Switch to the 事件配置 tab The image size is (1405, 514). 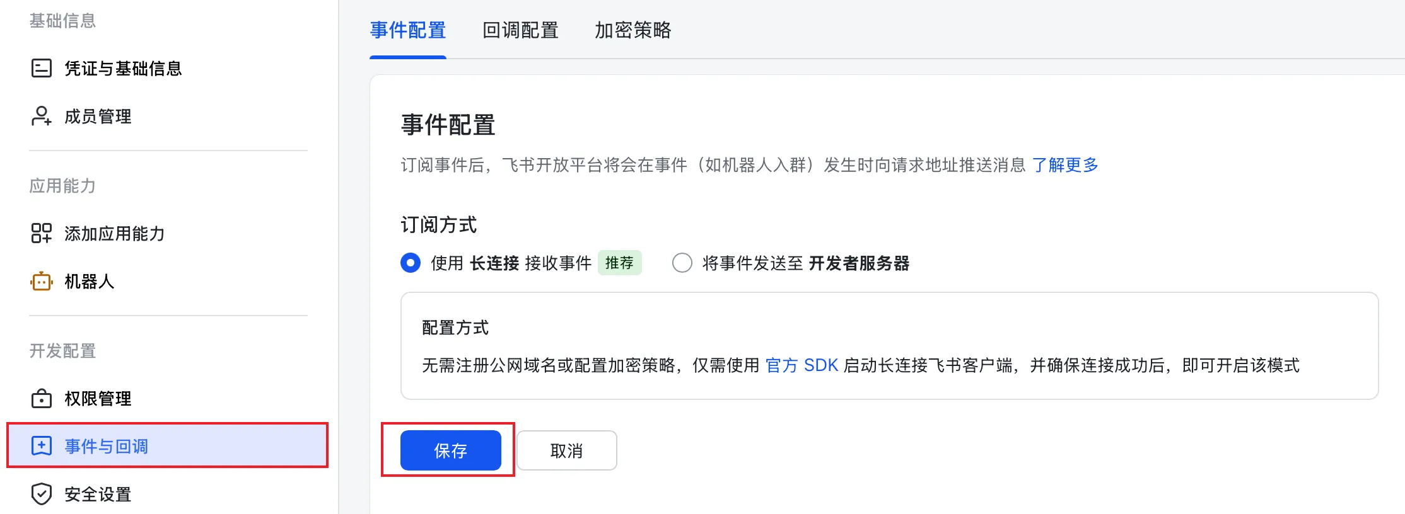[x=408, y=30]
